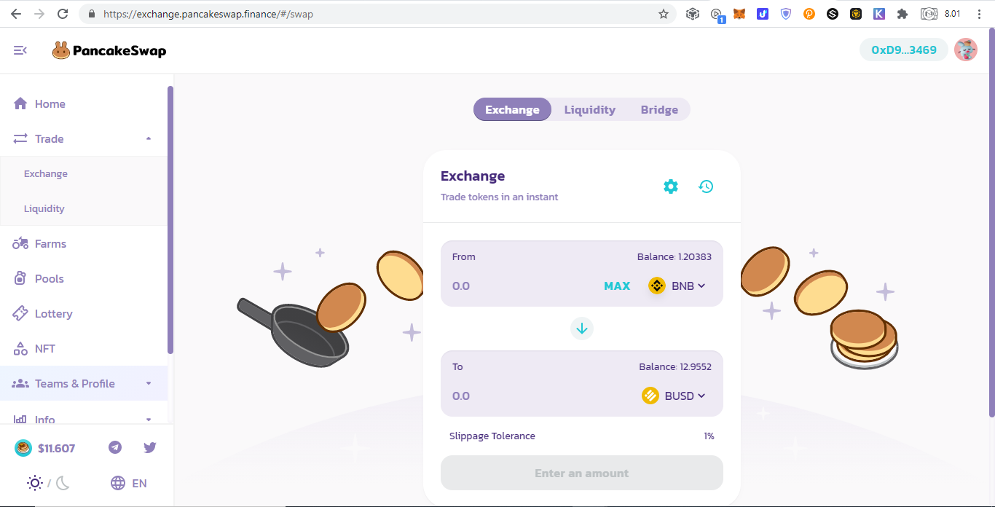
Task: Click profile avatar picture
Action: (966, 50)
